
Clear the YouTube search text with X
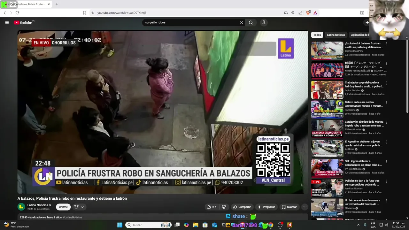click(242, 22)
